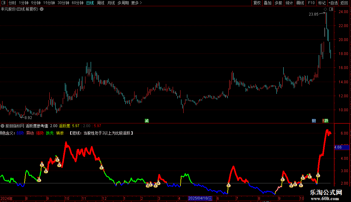Viewport: 351px width, 202px height.
Task: Expand the 更多 periods menu
Action: (x=136, y=3)
